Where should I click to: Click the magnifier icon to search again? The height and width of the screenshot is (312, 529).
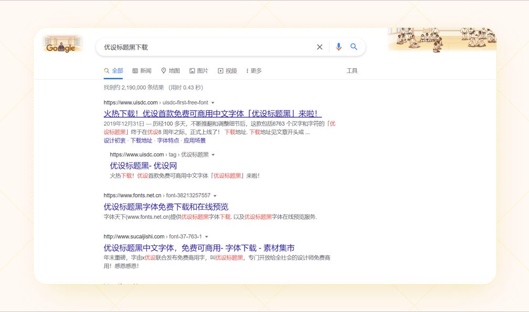[x=354, y=47]
